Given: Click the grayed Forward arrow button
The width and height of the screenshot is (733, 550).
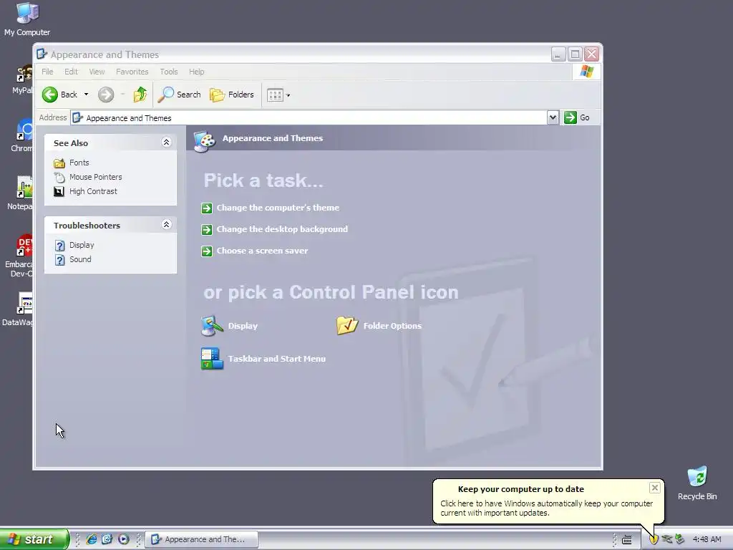Looking at the screenshot, I should [x=106, y=95].
